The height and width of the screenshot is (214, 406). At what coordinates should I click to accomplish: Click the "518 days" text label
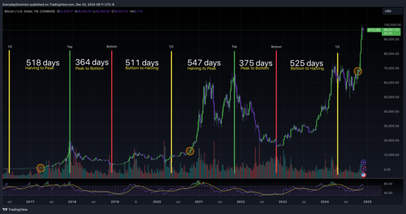pos(43,63)
